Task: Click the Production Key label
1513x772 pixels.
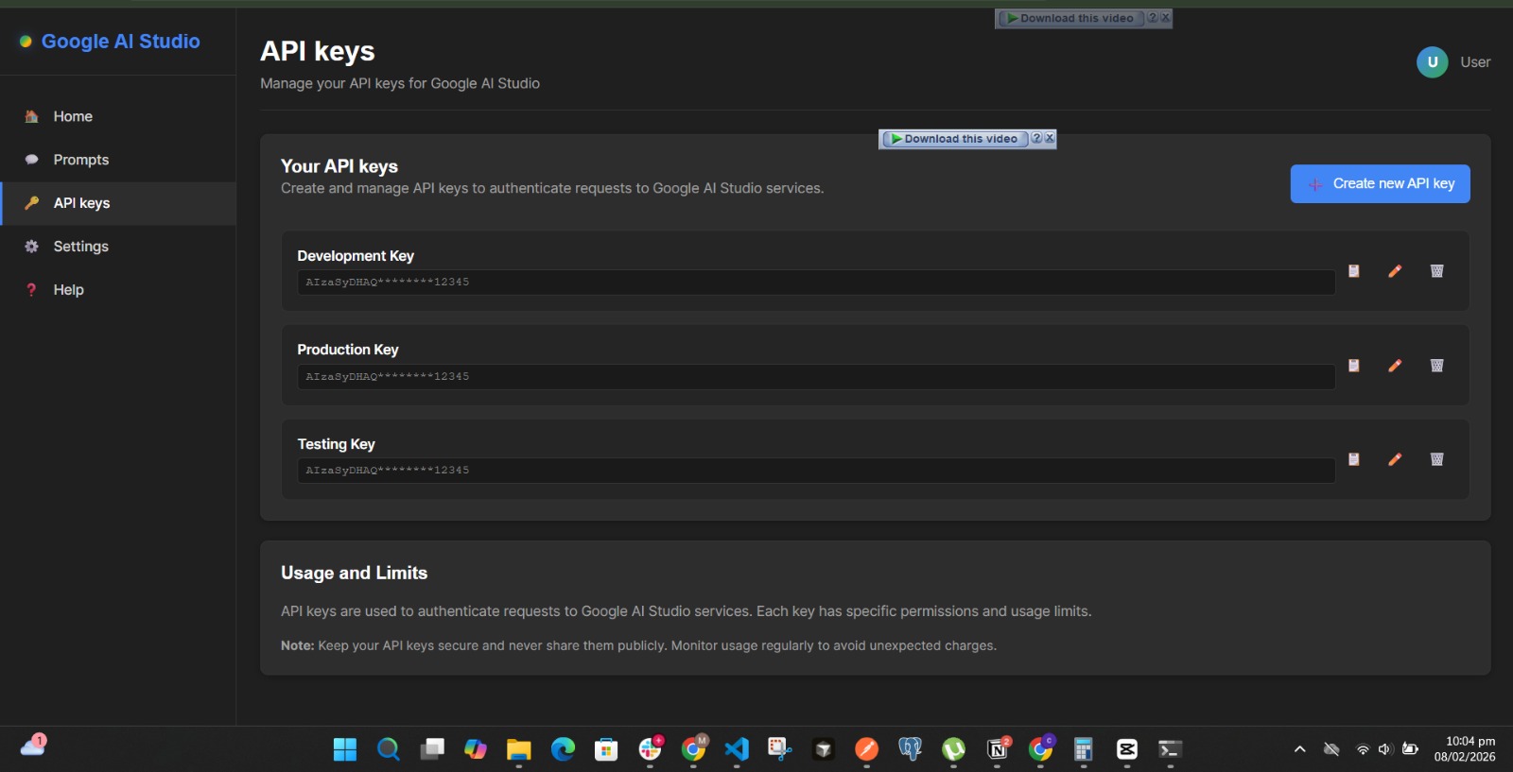Action: pyautogui.click(x=348, y=350)
